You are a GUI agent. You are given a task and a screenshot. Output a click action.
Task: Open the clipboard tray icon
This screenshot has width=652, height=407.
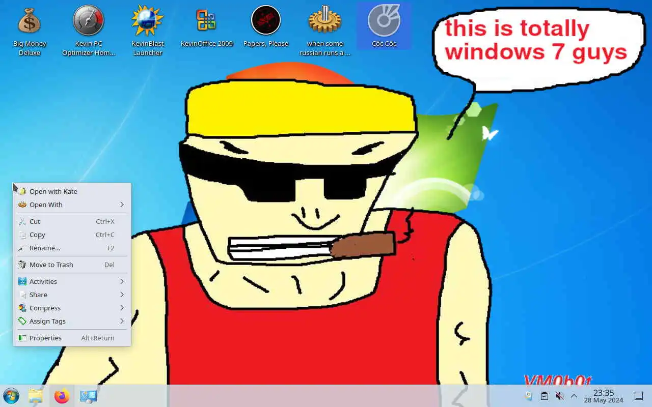(544, 396)
